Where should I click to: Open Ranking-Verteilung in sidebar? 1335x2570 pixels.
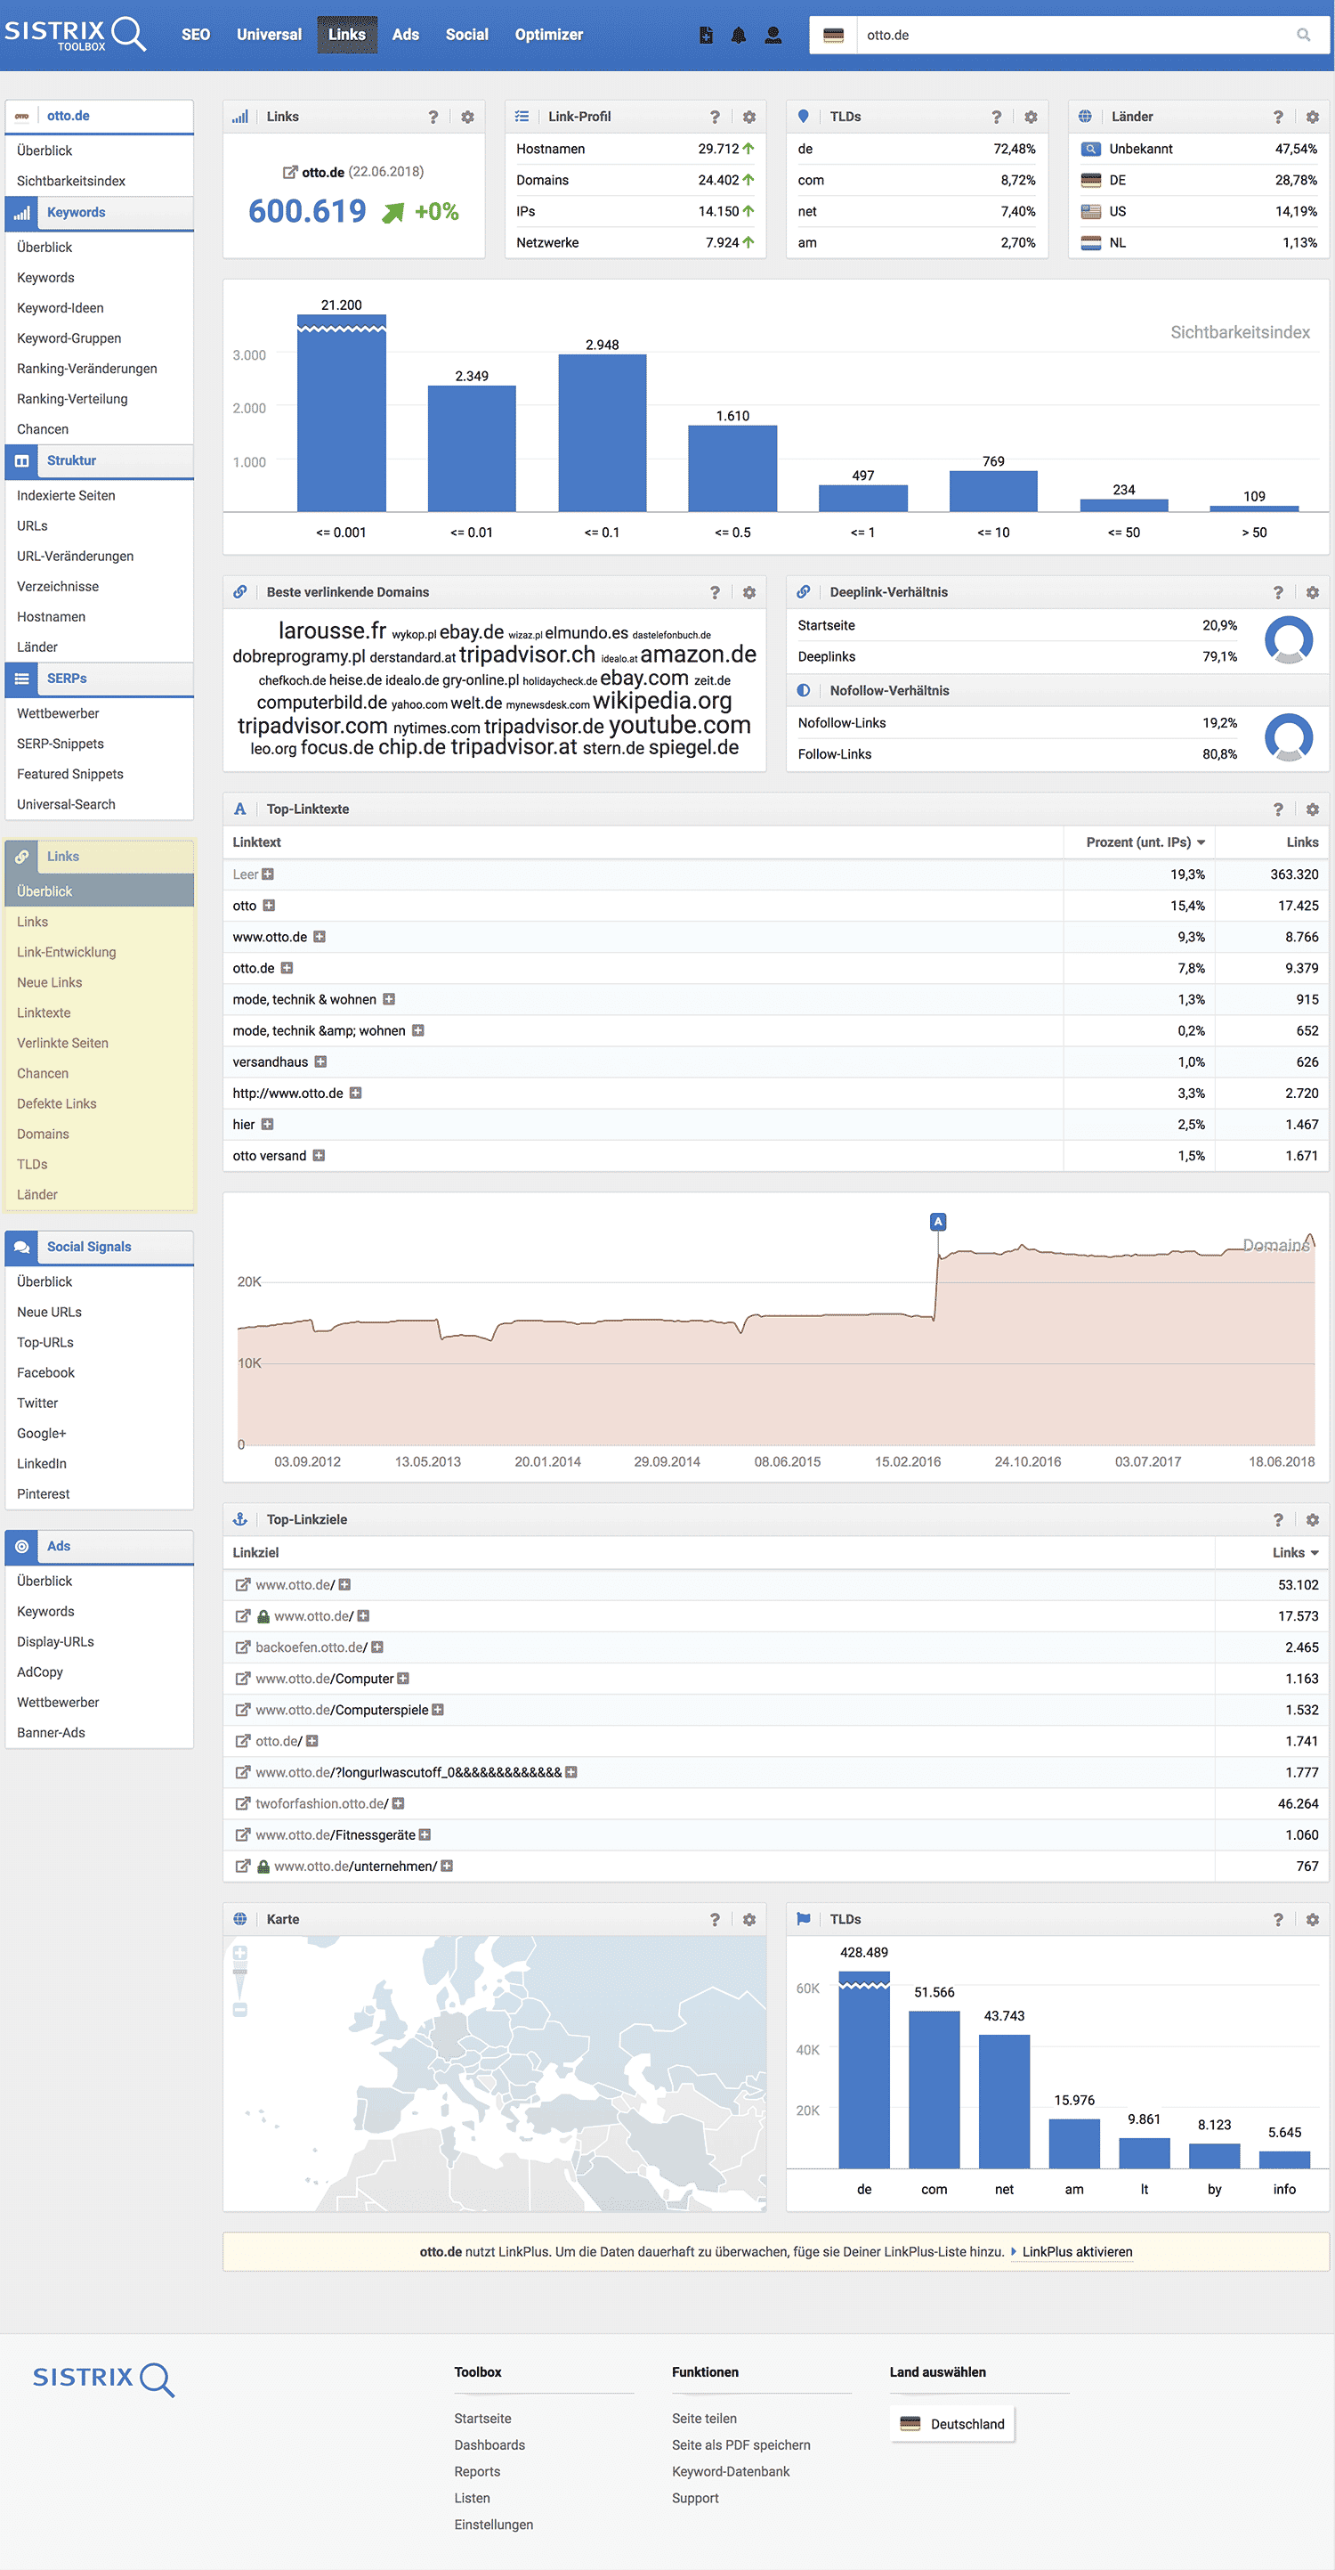(72, 399)
